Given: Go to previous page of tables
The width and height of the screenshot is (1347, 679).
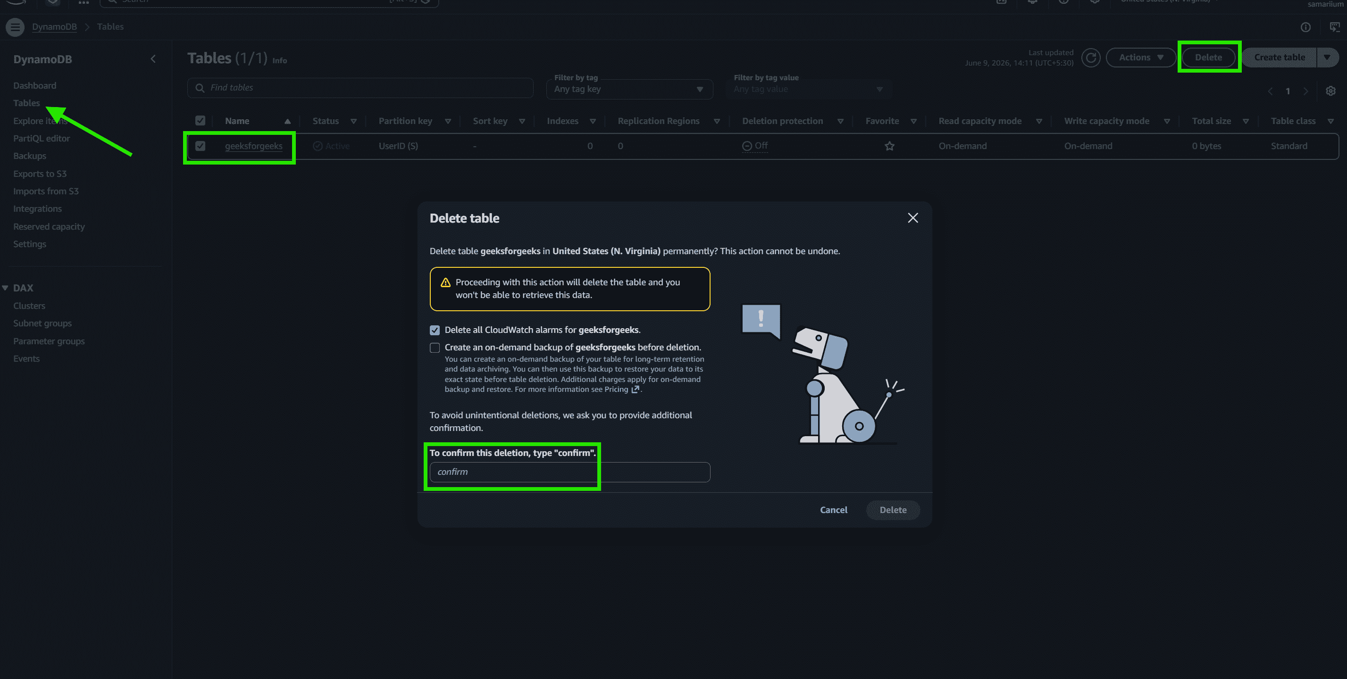Looking at the screenshot, I should tap(1270, 91).
